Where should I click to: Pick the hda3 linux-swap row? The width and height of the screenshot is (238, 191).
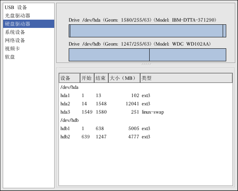65,112
